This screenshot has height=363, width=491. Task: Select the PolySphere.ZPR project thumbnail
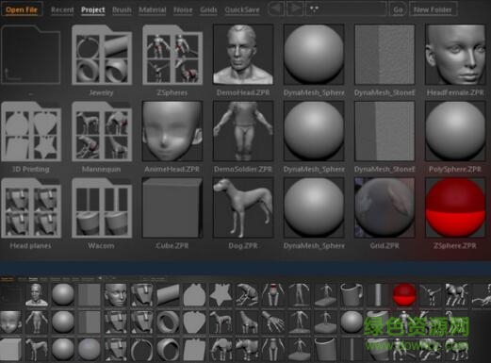[455, 131]
